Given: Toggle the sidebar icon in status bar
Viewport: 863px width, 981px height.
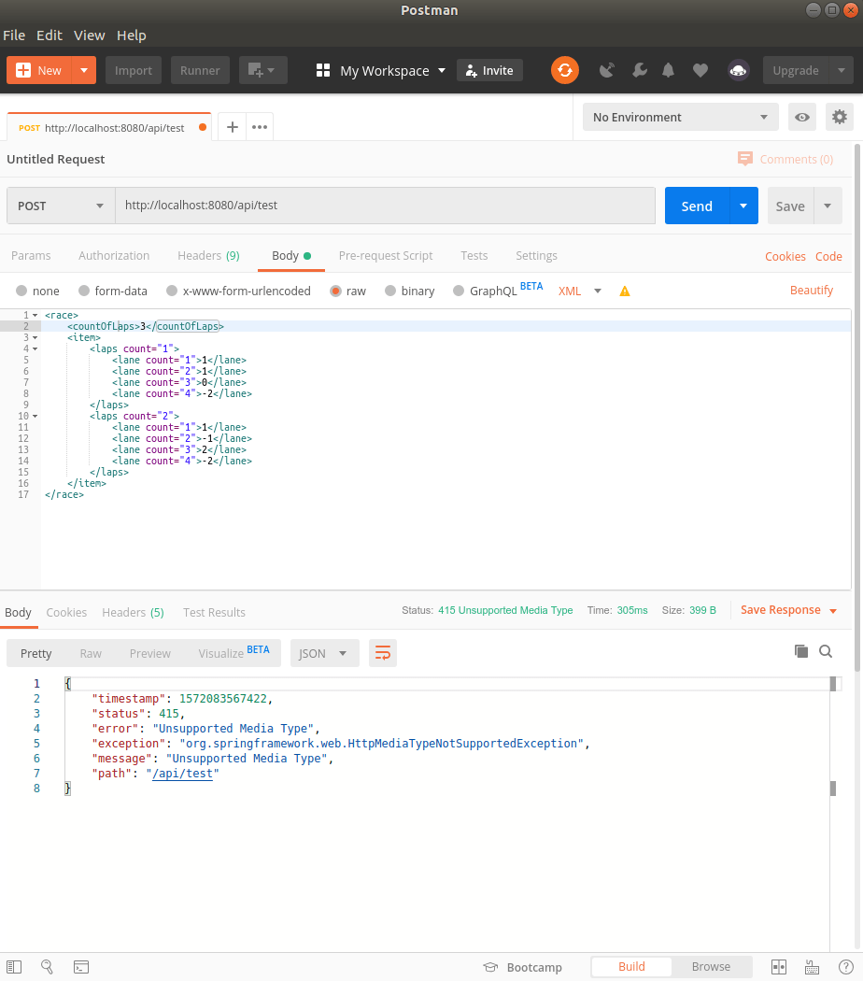Looking at the screenshot, I should [14, 967].
